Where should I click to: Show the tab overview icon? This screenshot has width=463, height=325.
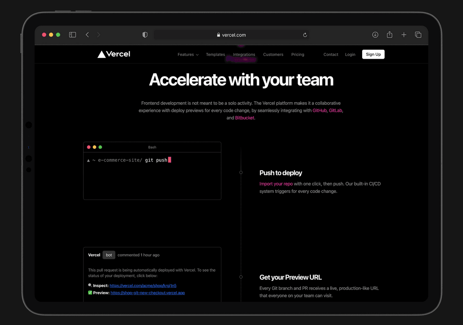pos(418,35)
